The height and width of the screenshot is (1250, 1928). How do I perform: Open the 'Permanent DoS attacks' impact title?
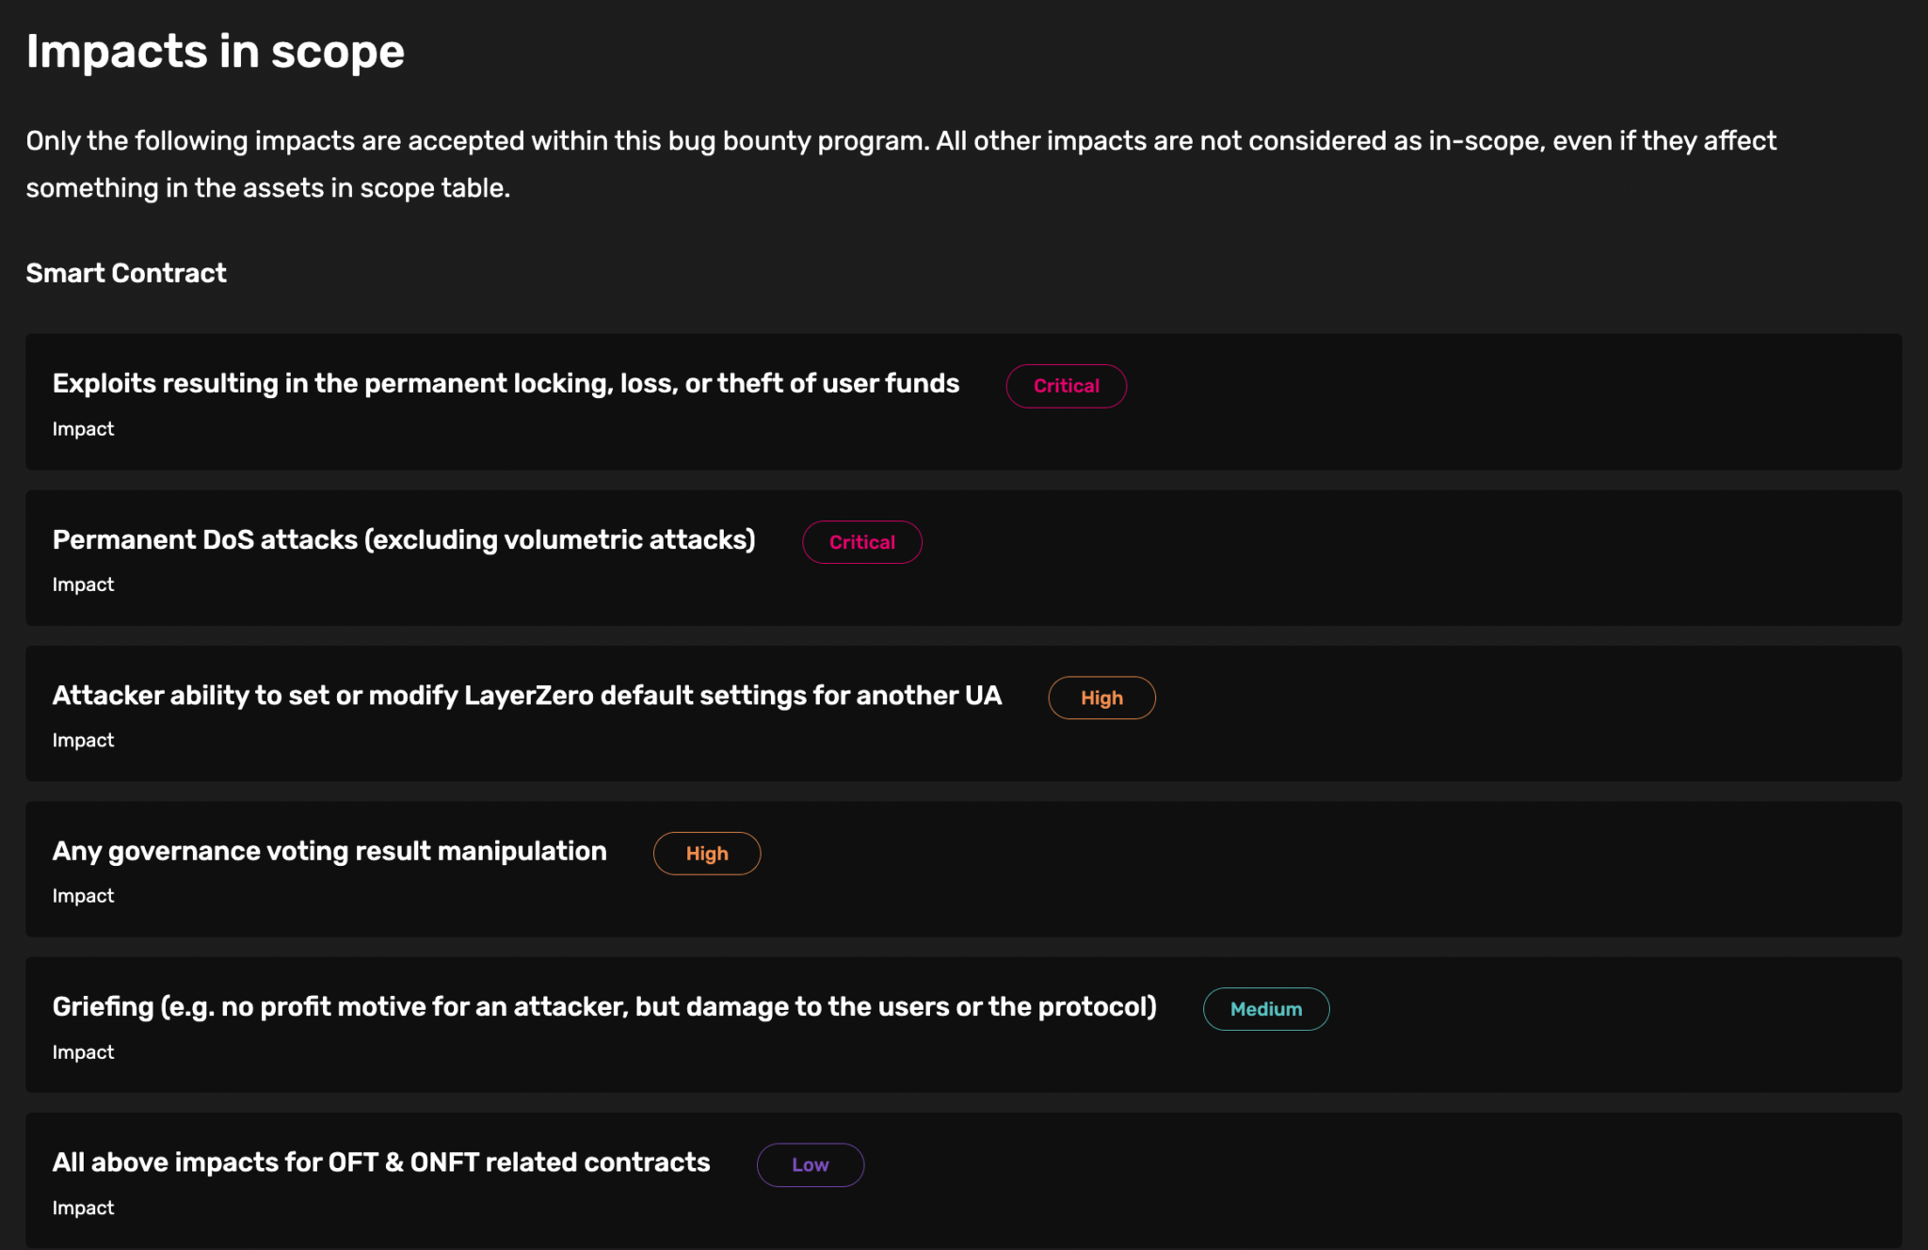pyautogui.click(x=404, y=539)
